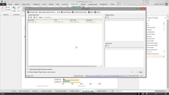Switch to Exceeding Weight sheet tab

click(x=61, y=91)
